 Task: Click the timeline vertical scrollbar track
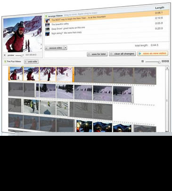(167, 100)
